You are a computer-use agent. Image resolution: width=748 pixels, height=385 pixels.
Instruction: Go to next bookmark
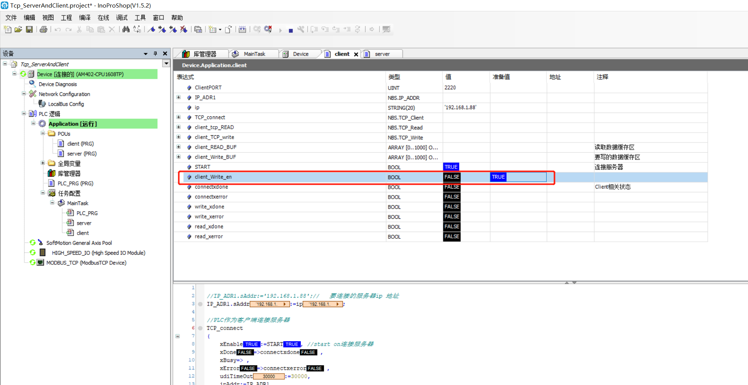pyautogui.click(x=162, y=29)
